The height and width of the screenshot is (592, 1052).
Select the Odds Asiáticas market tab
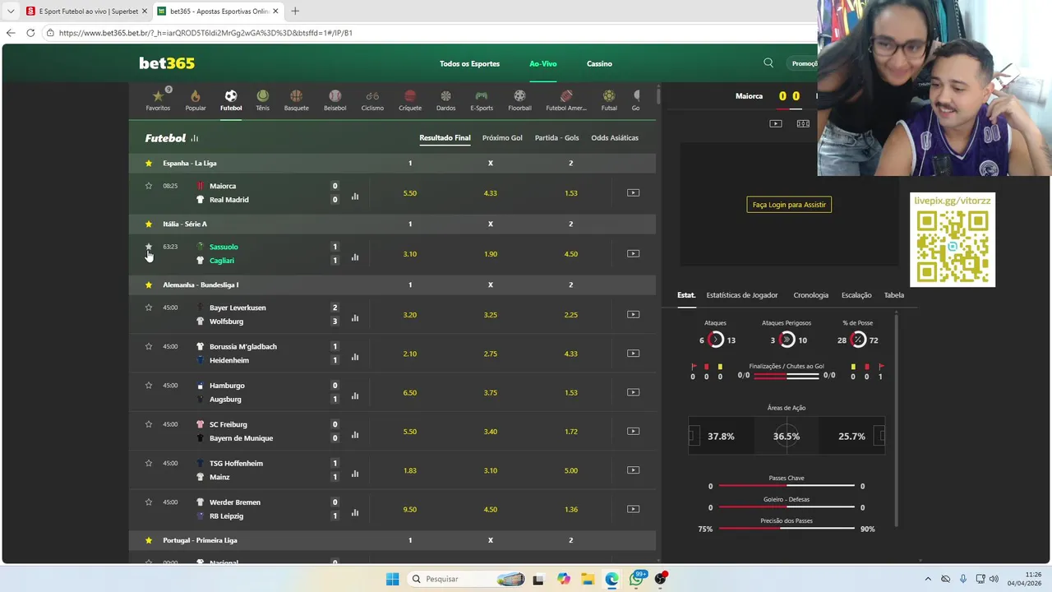[x=615, y=138]
